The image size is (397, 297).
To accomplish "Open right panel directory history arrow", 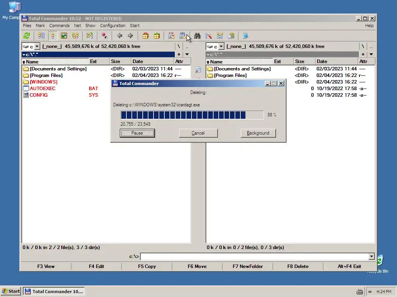I will tap(371, 54).
